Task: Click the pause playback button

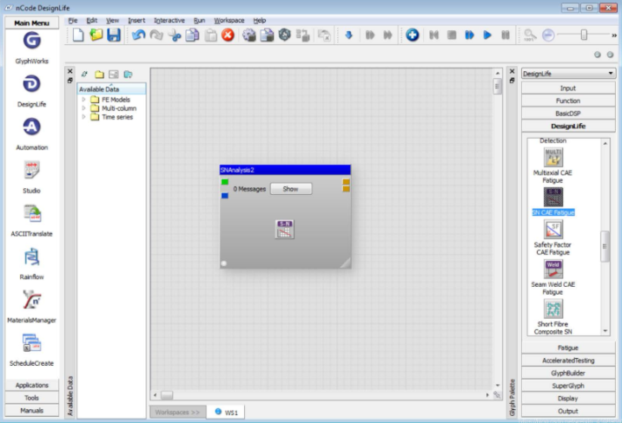Action: pyautogui.click(x=506, y=36)
